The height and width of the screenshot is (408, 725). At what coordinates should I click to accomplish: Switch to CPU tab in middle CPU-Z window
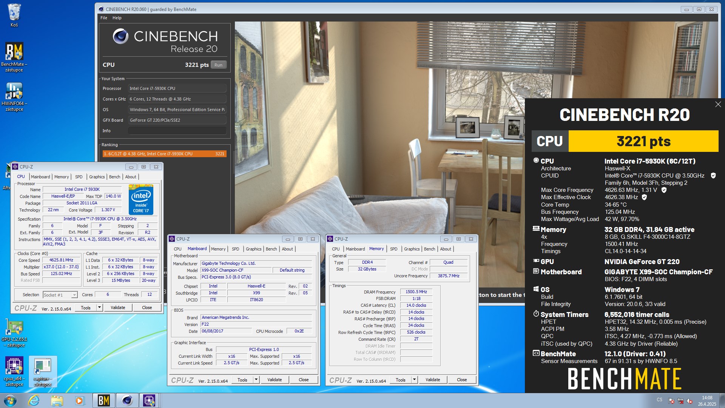point(177,249)
